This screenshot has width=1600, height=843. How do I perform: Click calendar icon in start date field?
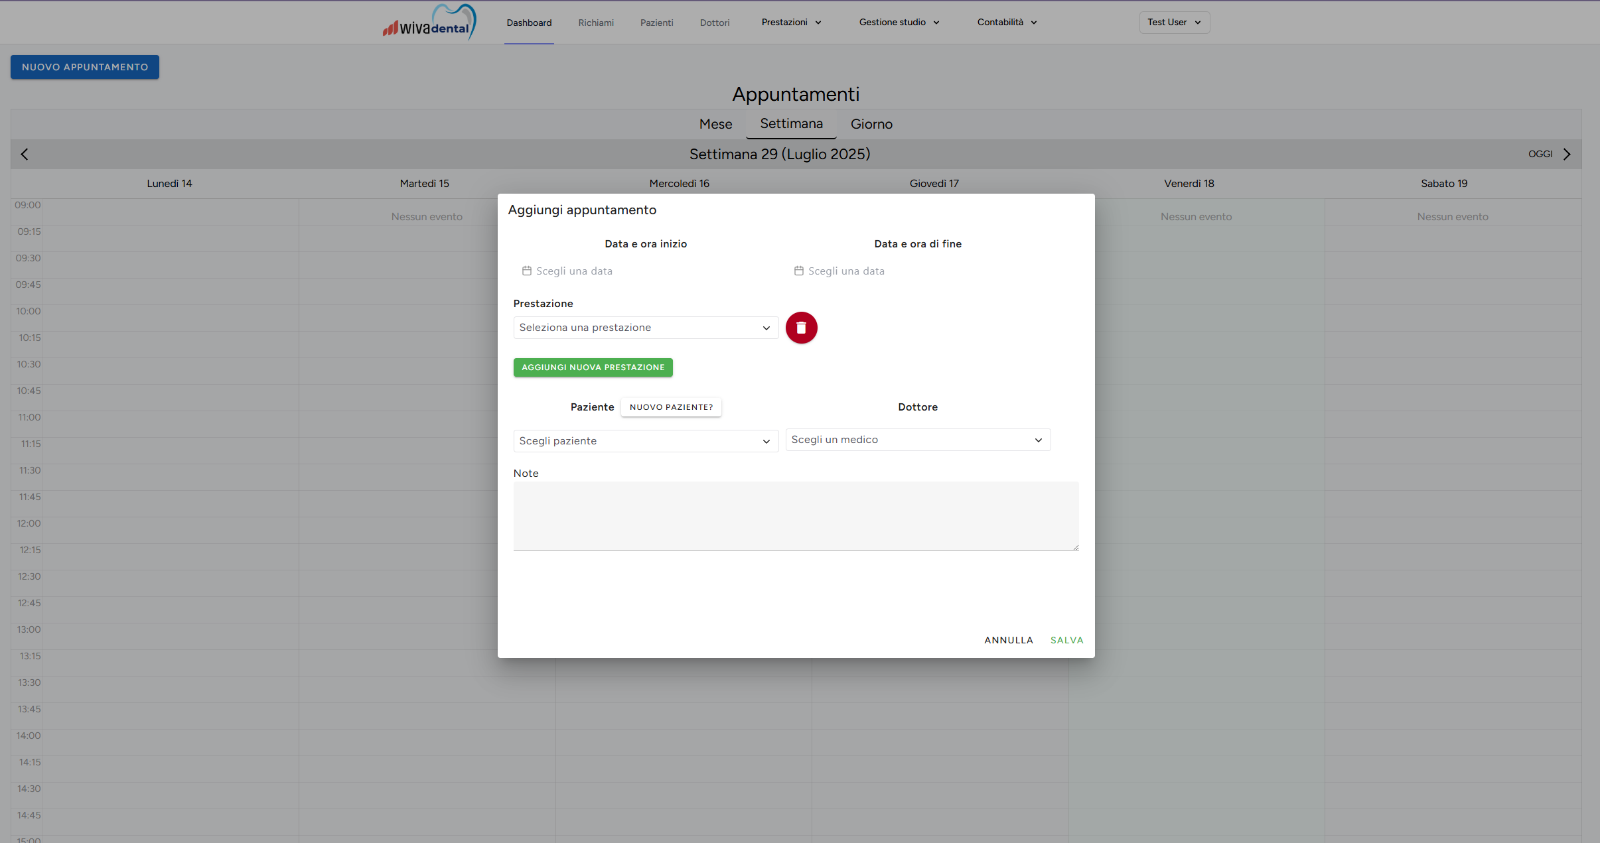coord(527,271)
